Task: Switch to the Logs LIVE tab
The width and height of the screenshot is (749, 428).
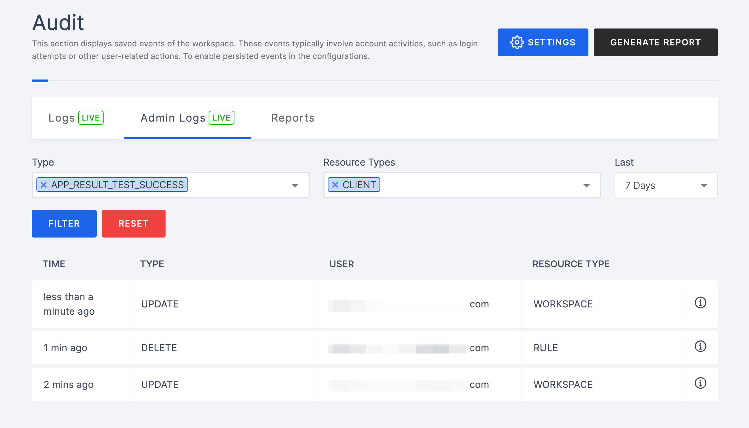Action: (75, 118)
